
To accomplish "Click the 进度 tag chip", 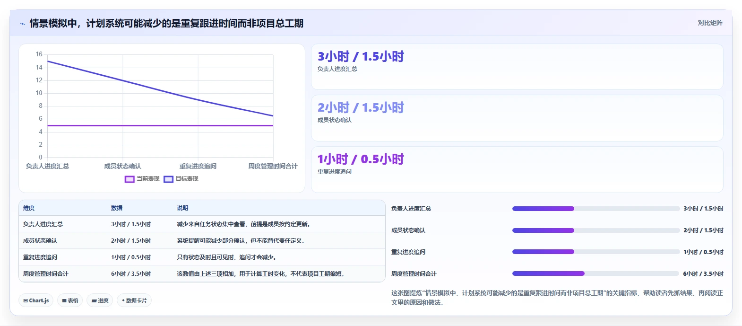I will tap(100, 300).
